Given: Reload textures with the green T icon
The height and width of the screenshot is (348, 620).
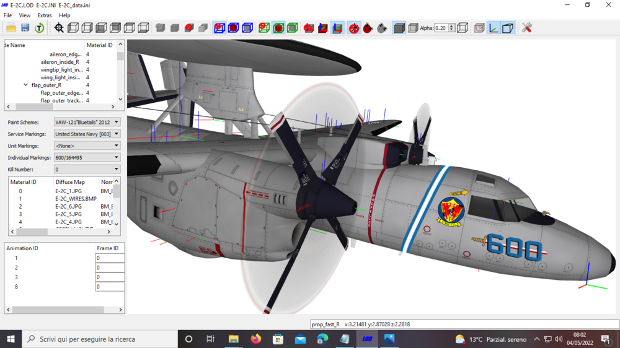Looking at the screenshot, I should [x=39, y=28].
